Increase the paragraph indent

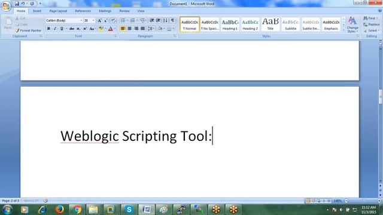(x=158, y=20)
